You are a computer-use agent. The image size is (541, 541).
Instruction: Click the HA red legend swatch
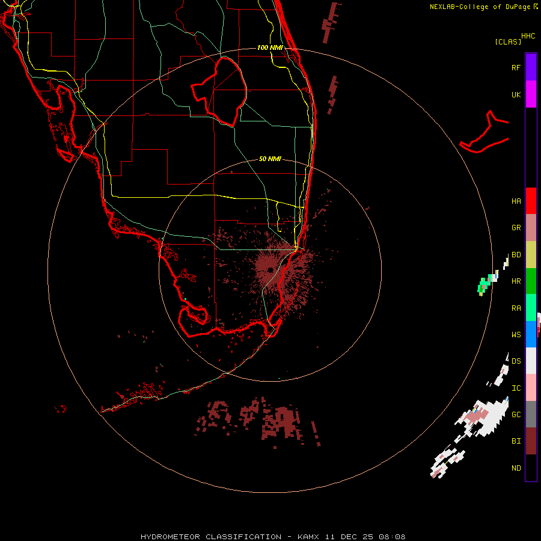point(531,201)
